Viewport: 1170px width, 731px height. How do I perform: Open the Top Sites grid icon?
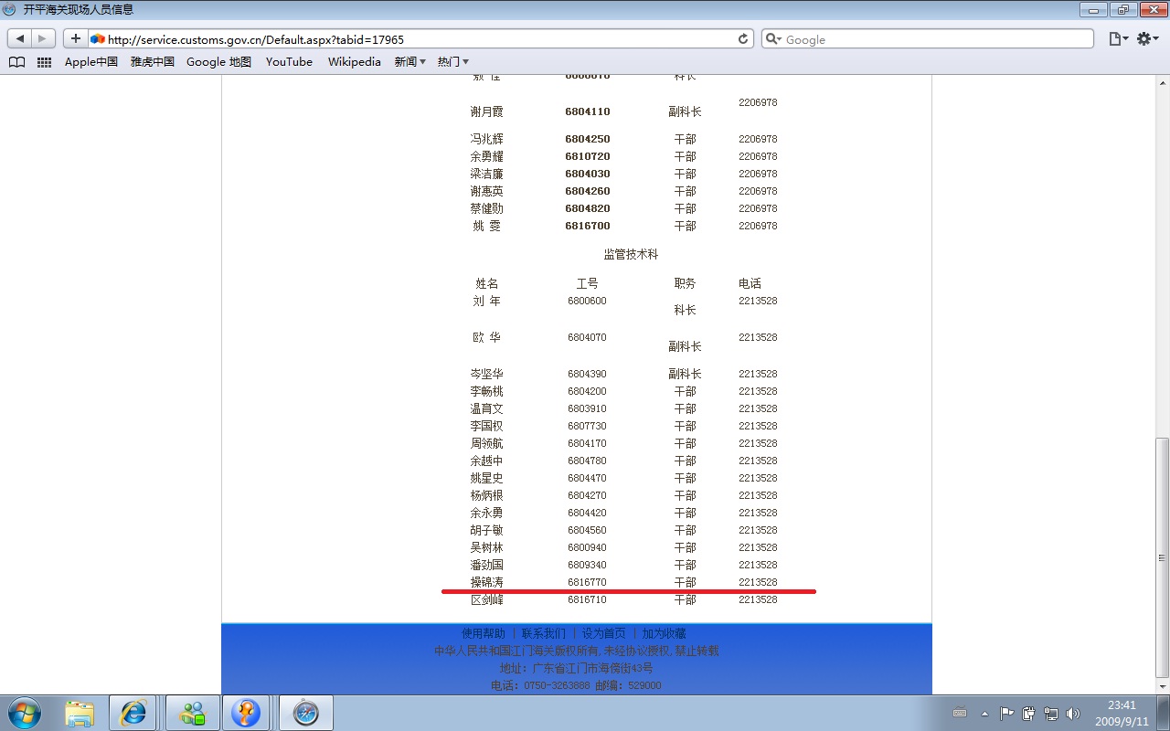click(44, 62)
